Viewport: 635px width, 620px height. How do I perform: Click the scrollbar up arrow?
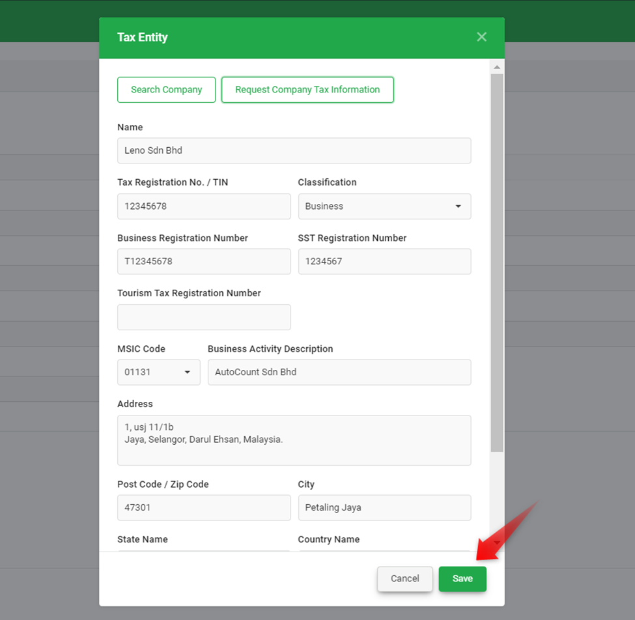click(x=497, y=67)
